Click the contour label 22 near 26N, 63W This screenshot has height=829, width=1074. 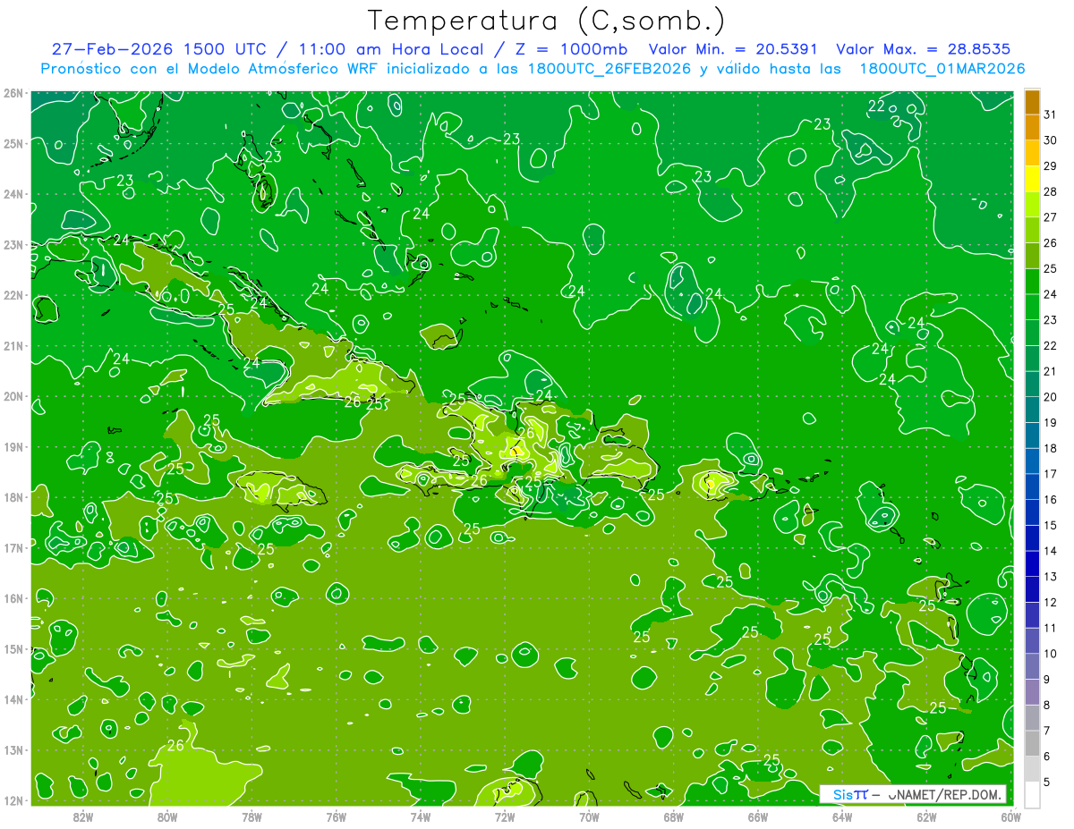tap(877, 107)
